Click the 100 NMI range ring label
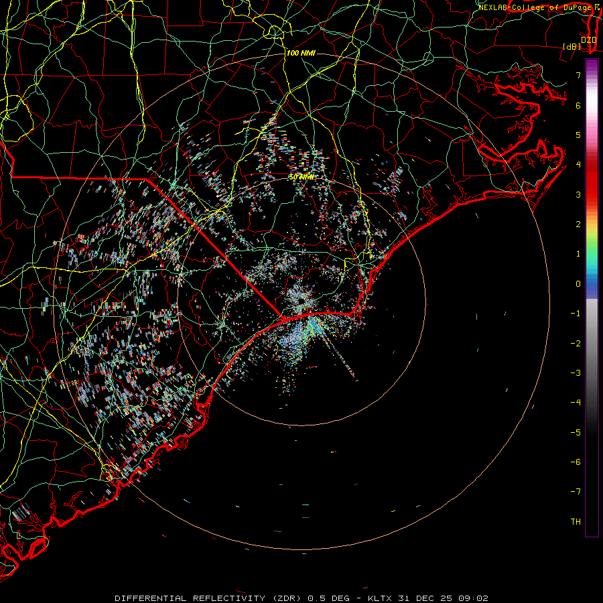Screen dimensions: 603x603 click(301, 53)
